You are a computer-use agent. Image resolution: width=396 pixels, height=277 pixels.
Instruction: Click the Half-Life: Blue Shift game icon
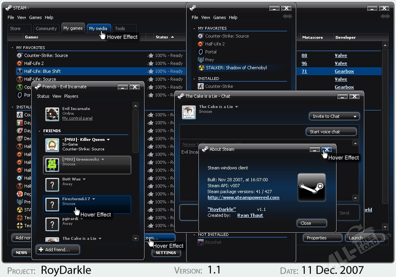(19, 71)
